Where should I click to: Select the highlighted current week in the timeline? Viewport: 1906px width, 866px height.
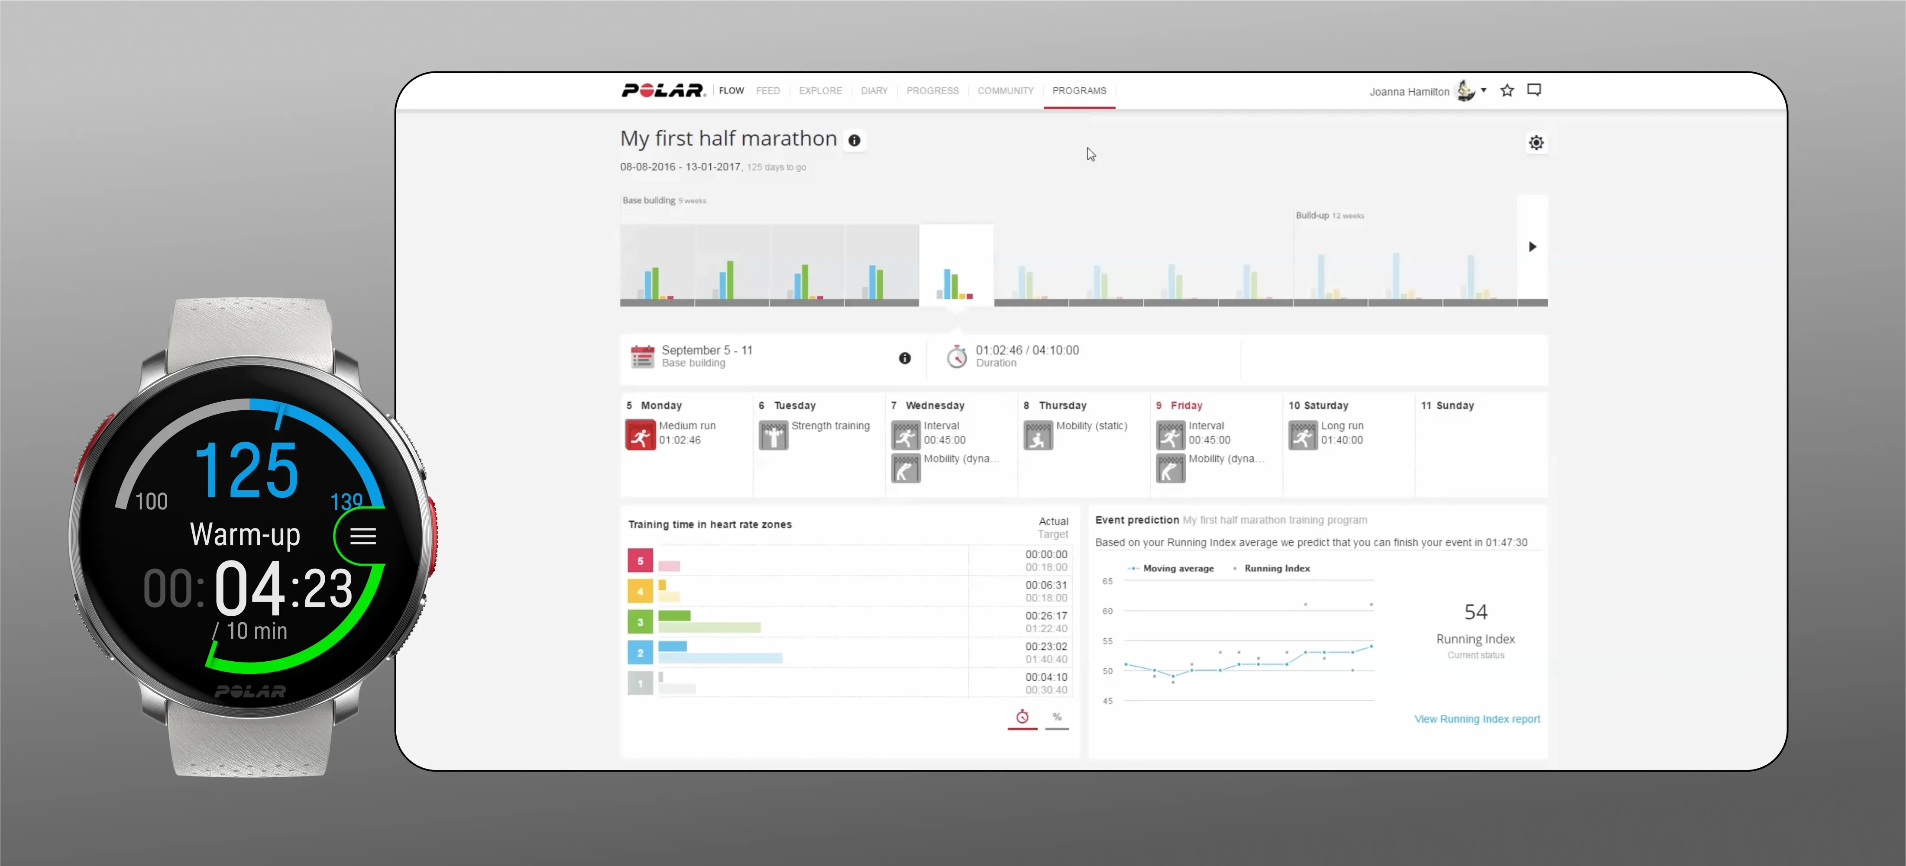point(956,265)
